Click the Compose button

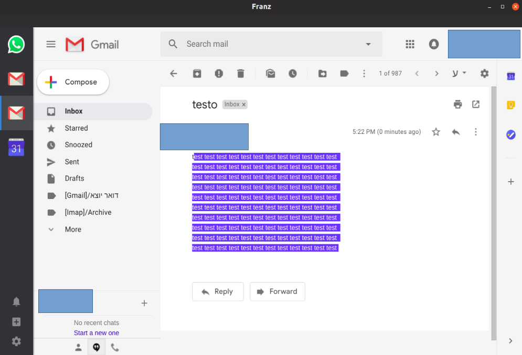73,82
